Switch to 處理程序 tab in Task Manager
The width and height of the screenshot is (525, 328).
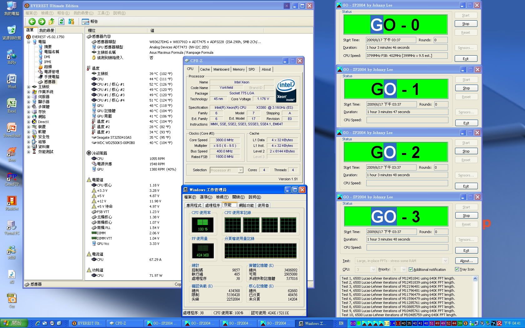pos(212,205)
